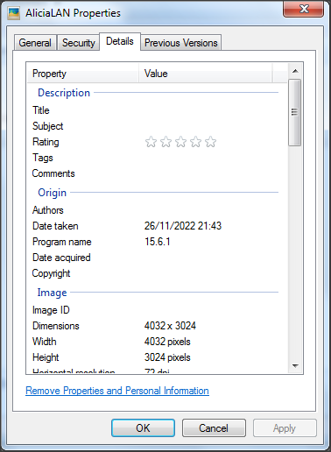
Task: Click Remove Properties and Personal Information link
Action: click(x=117, y=391)
